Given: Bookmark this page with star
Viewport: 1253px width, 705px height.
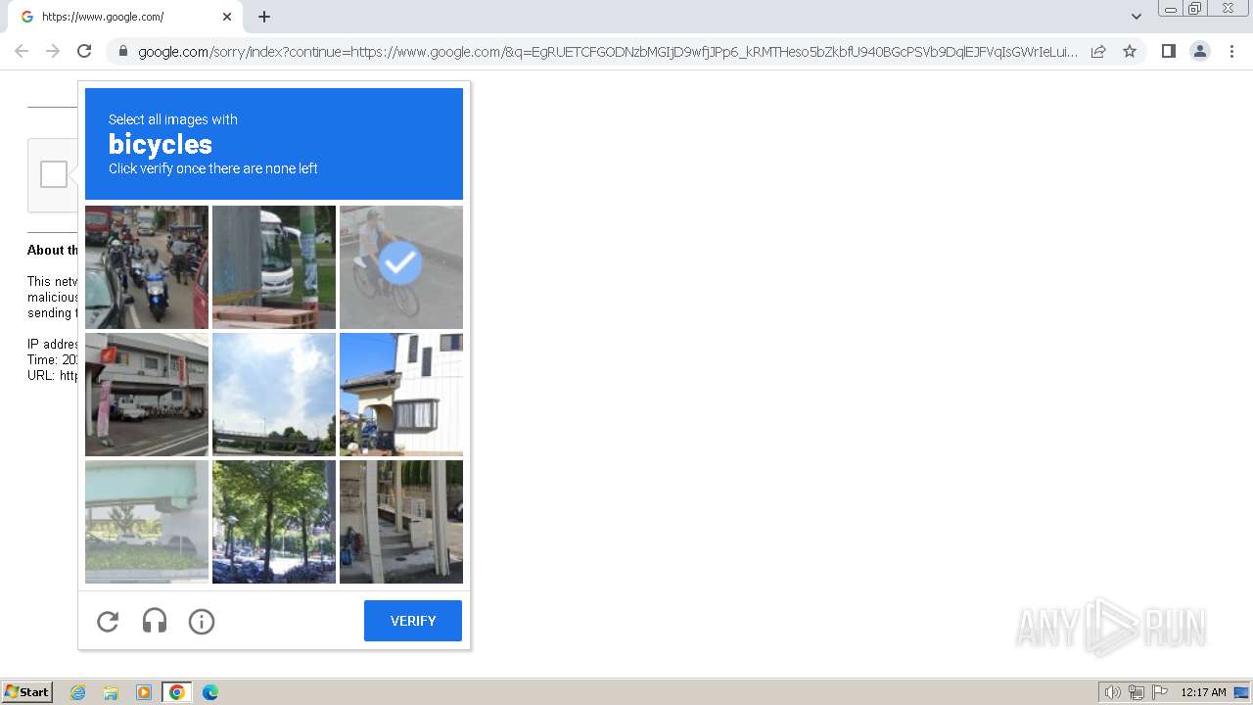Looking at the screenshot, I should click(x=1130, y=51).
